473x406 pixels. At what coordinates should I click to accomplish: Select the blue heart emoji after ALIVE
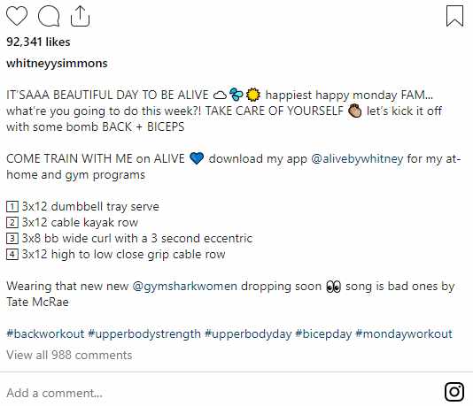coord(197,158)
